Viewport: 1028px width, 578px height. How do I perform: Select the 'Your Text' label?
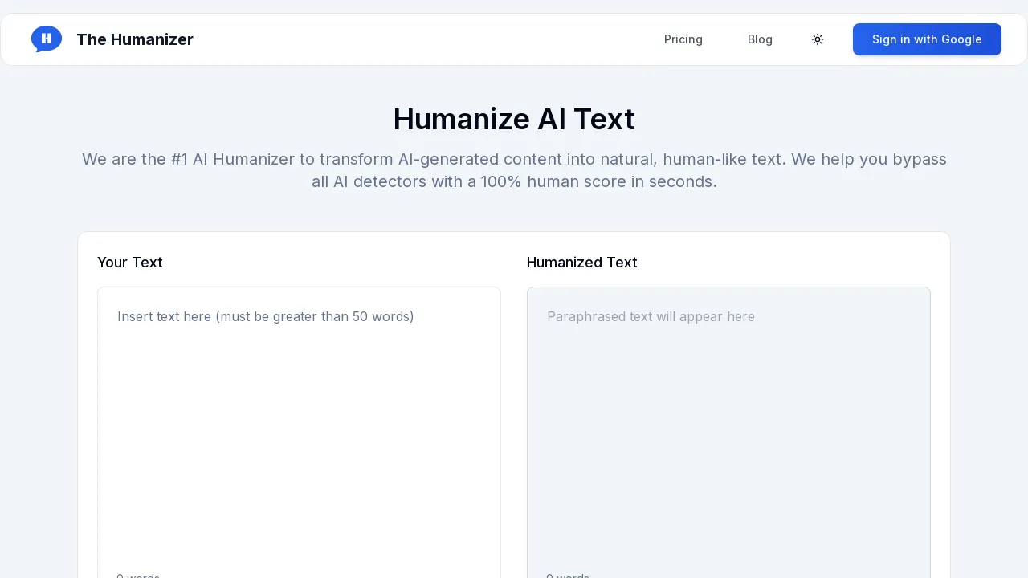click(x=129, y=263)
